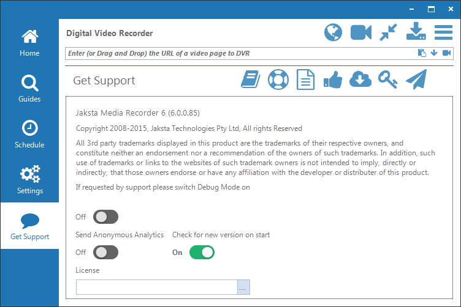
Task: Click the downloads tray icon
Action: [416, 31]
